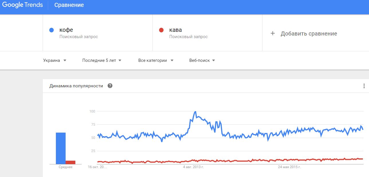Image resolution: width=369 pixels, height=177 pixels.
Task: Click the red average bar
Action: coord(70,162)
